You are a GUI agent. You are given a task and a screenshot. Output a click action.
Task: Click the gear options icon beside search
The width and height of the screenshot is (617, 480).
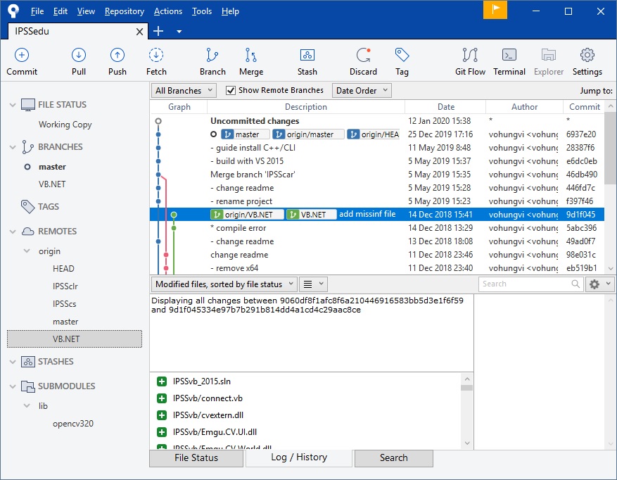(x=594, y=284)
